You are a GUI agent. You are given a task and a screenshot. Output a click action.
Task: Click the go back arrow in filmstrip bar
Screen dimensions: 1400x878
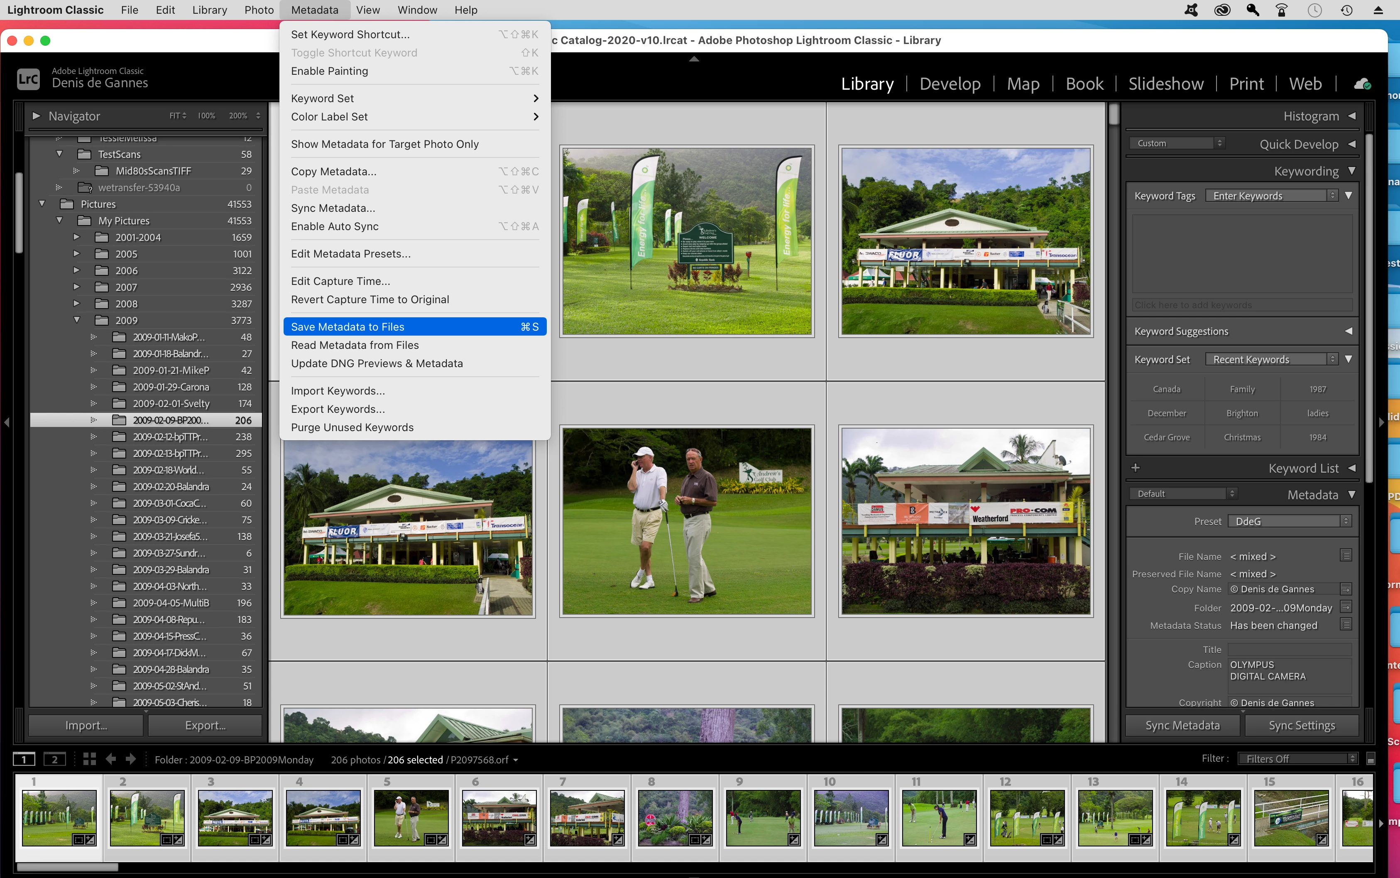pyautogui.click(x=111, y=759)
